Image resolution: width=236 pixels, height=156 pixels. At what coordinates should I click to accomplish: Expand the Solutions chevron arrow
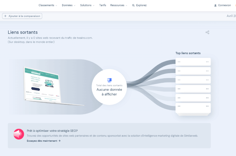pos(94,6)
